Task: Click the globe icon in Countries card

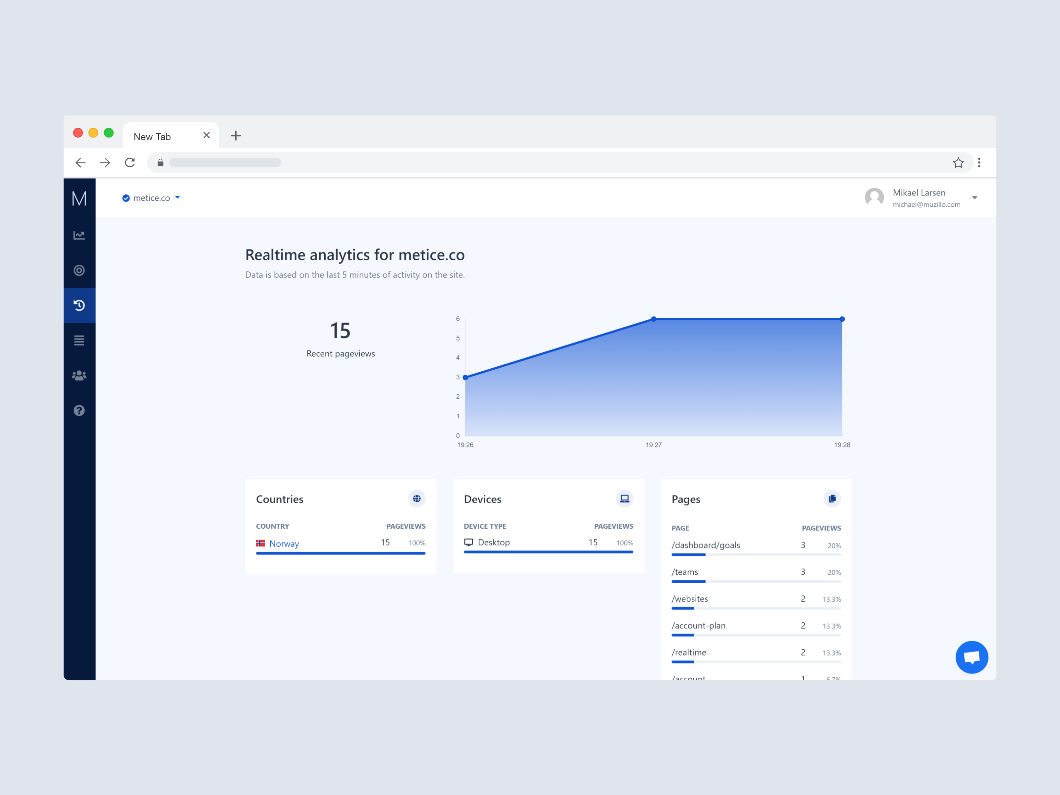Action: [x=416, y=499]
